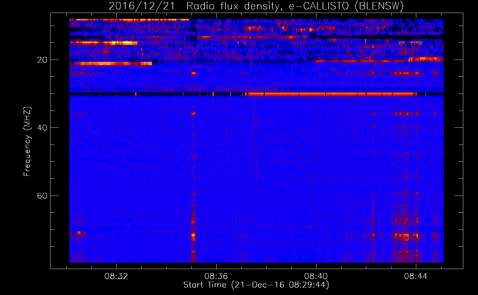Click the 08:32 time tick label
The height and width of the screenshot is (295, 478).
pos(116,276)
